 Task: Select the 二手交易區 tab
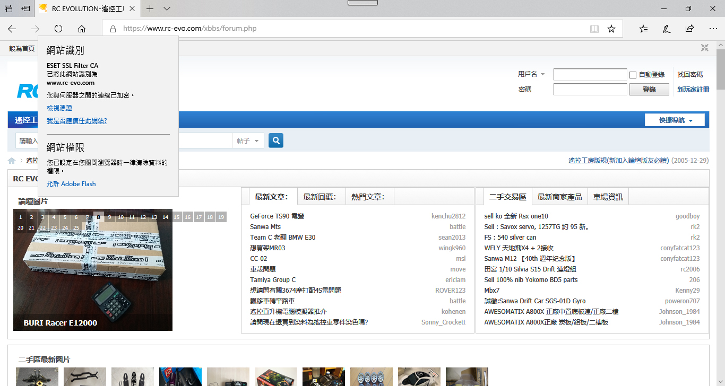pos(507,197)
